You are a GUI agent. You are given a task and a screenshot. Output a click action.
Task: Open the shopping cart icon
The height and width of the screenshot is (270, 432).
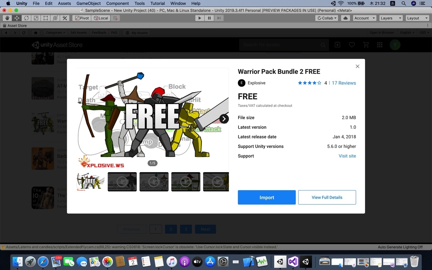point(366,45)
